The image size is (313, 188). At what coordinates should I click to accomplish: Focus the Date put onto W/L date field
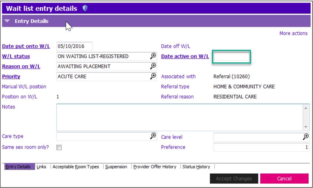(x=75, y=46)
